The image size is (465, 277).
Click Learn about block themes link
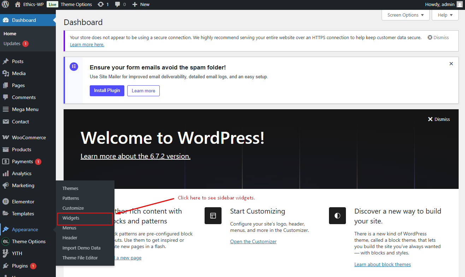(383, 264)
